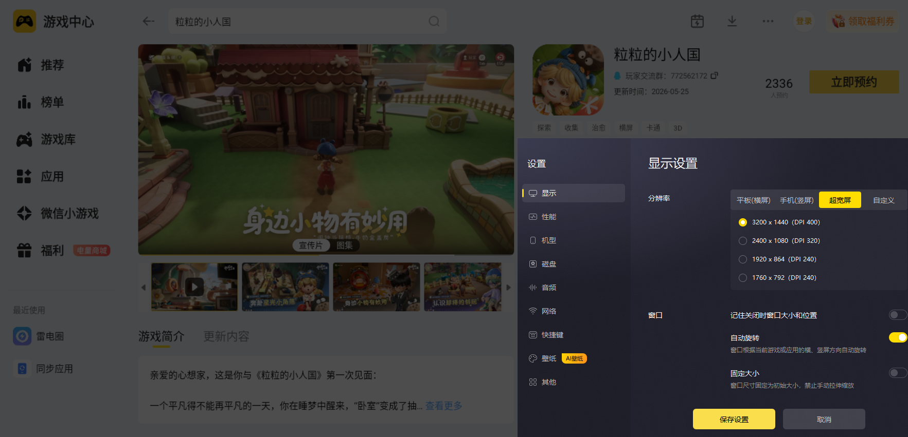Image resolution: width=908 pixels, height=437 pixels.
Task: Open 磁盘 disk settings section
Action: point(574,264)
